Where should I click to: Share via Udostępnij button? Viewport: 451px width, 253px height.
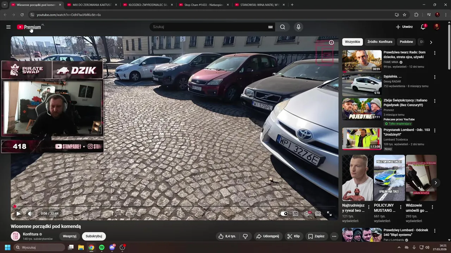[x=268, y=236]
